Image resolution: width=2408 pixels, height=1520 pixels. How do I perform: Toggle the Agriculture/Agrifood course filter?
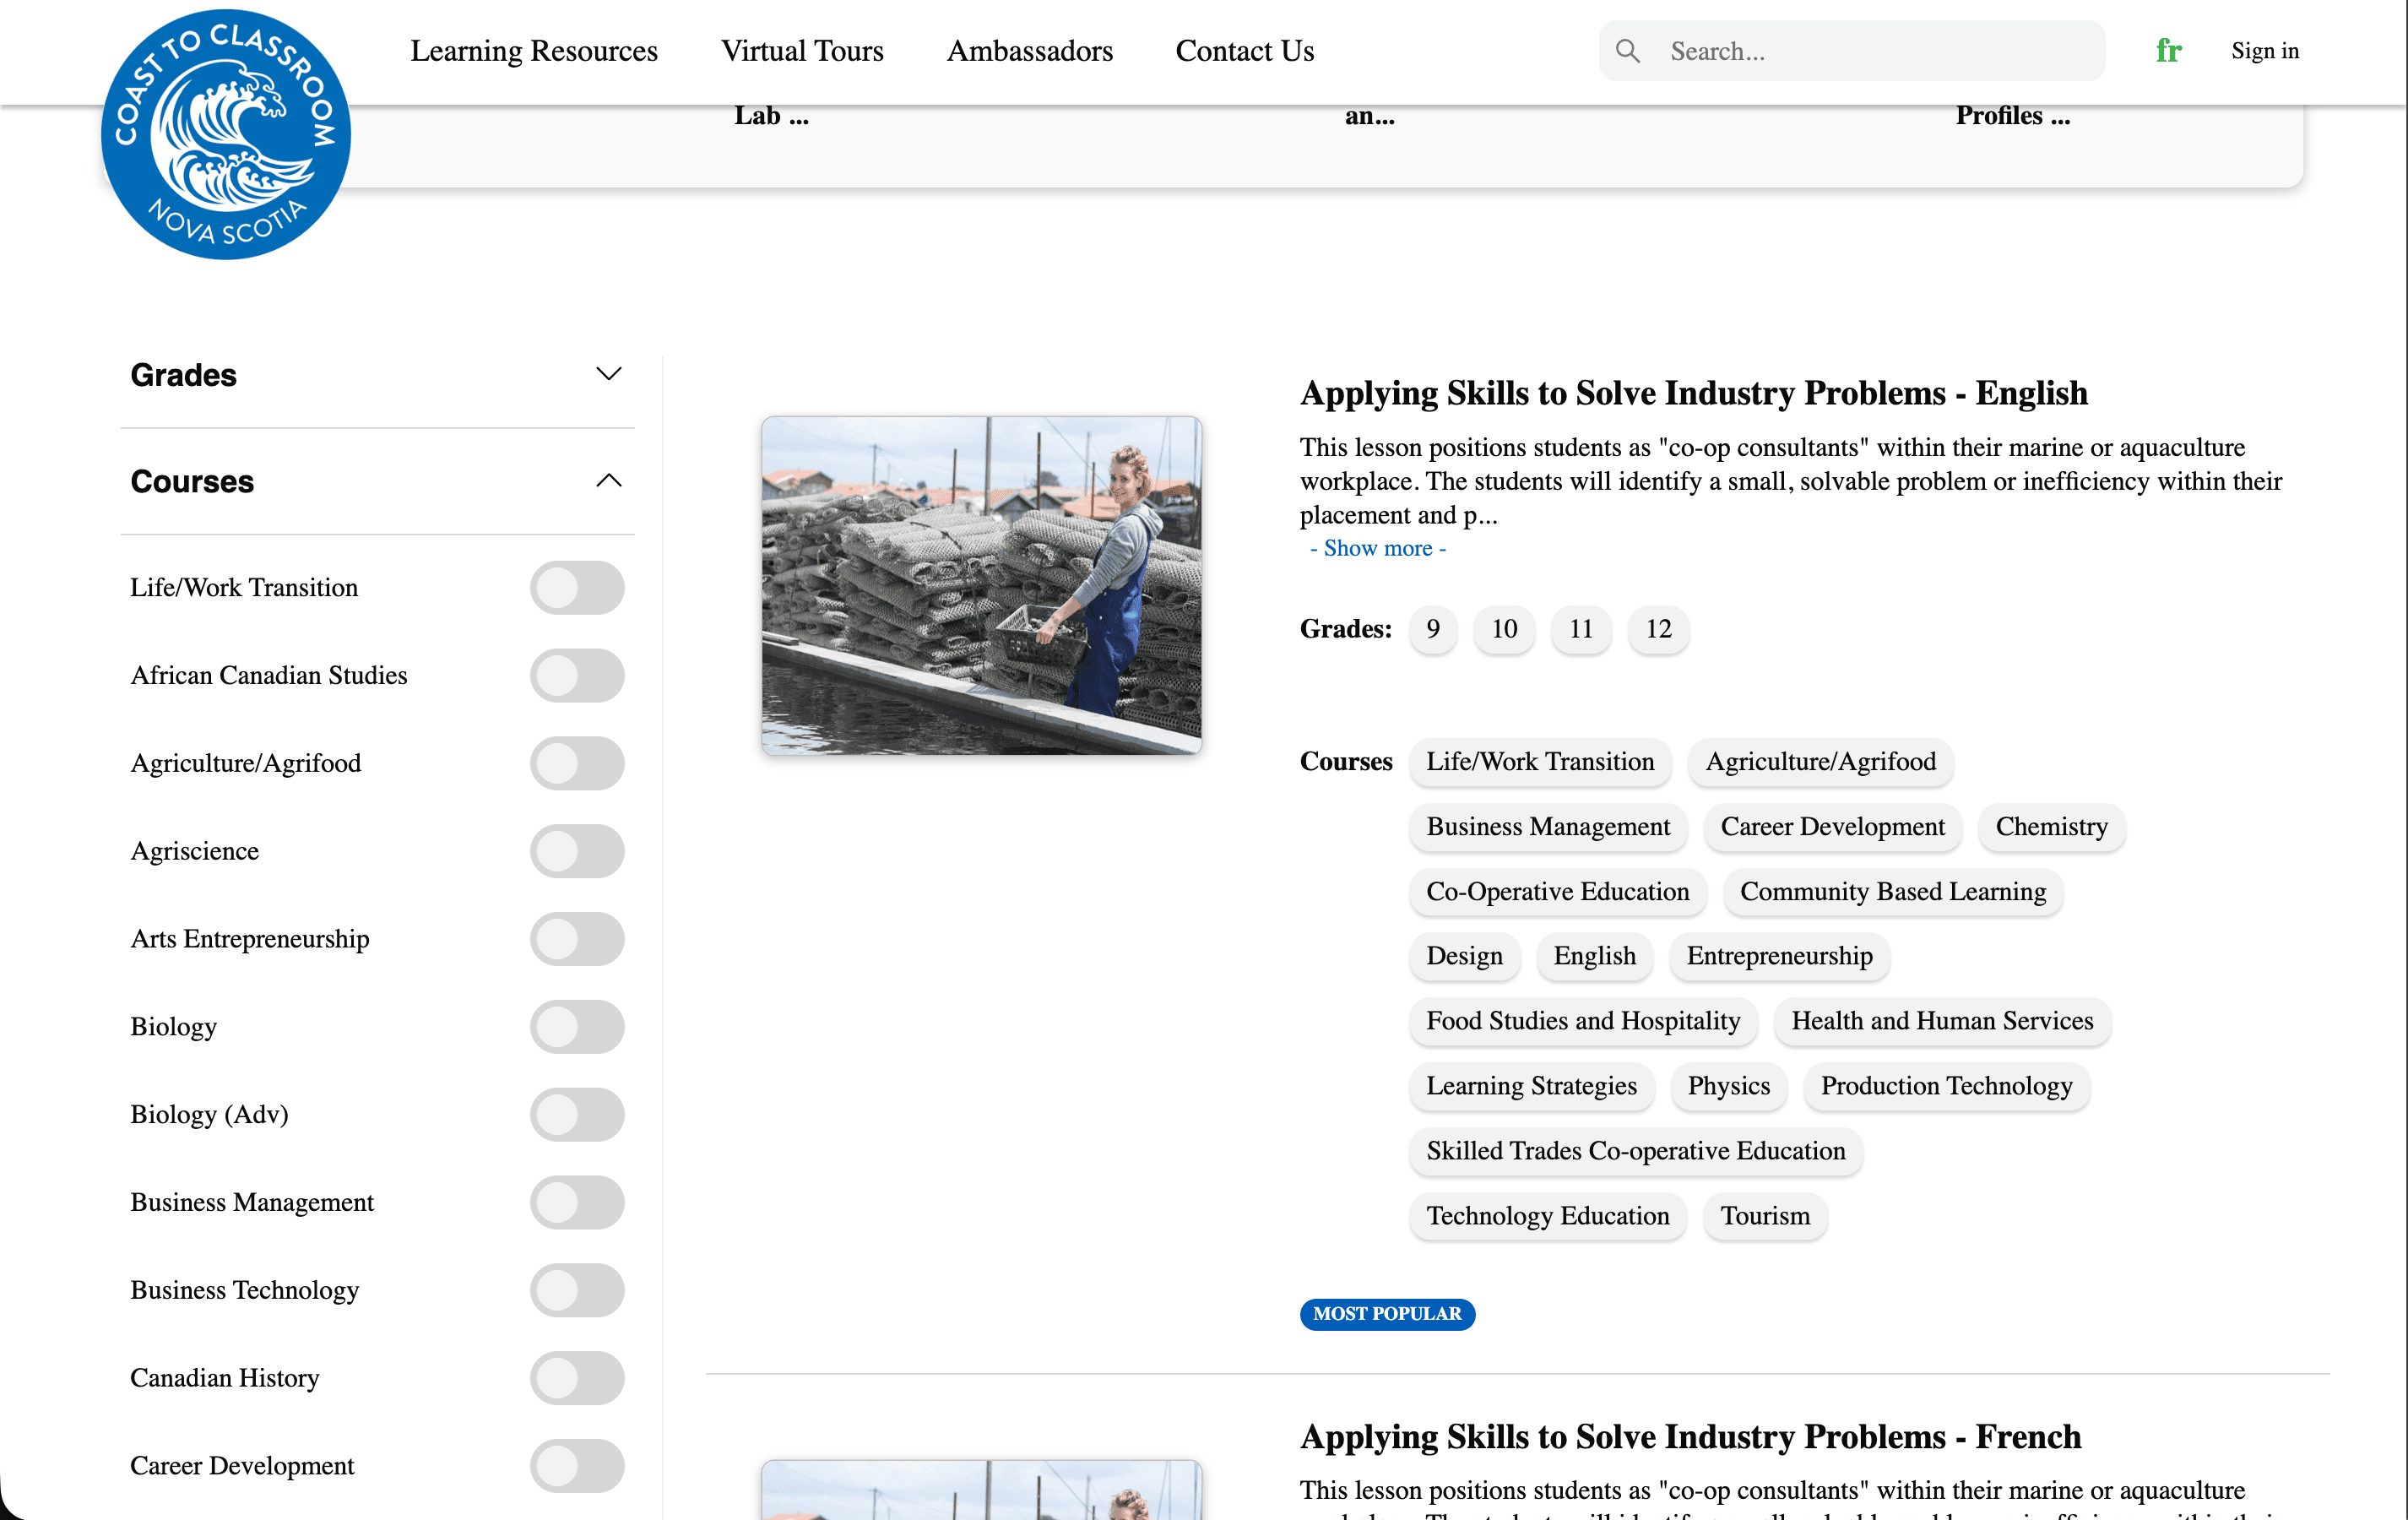577,763
